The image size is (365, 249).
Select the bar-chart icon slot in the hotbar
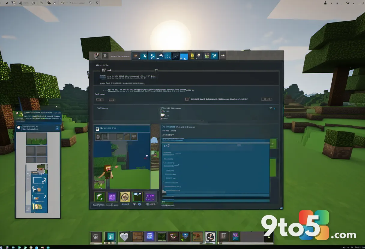coord(96,237)
